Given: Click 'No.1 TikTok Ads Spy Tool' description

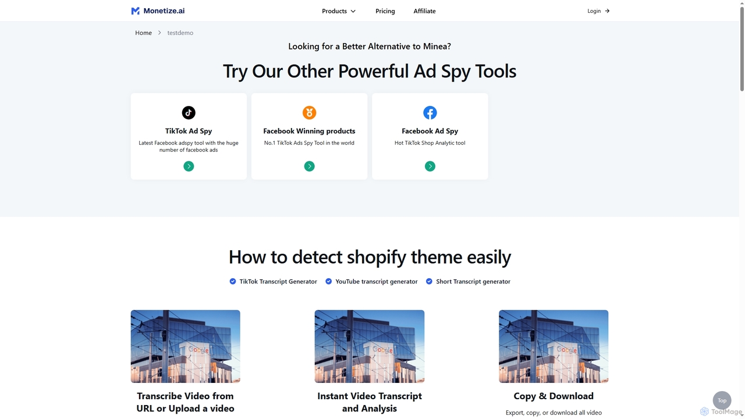Looking at the screenshot, I should tap(309, 143).
